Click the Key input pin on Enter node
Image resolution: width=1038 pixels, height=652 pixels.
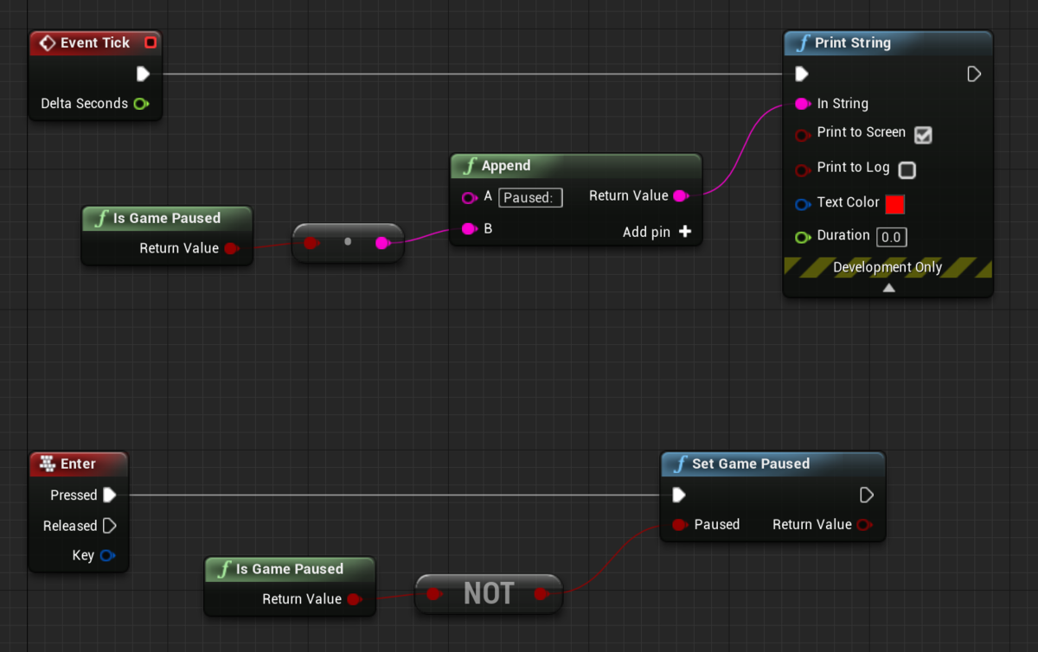point(107,555)
